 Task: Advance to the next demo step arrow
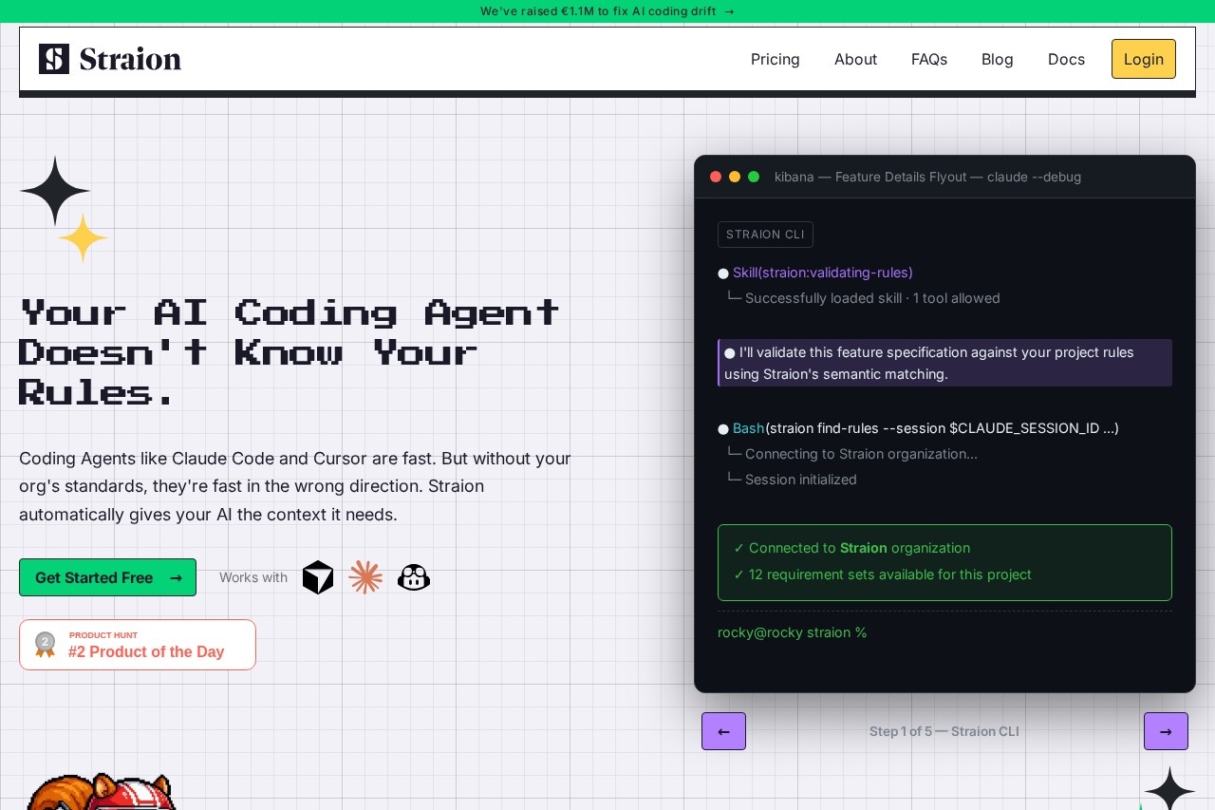(1166, 731)
